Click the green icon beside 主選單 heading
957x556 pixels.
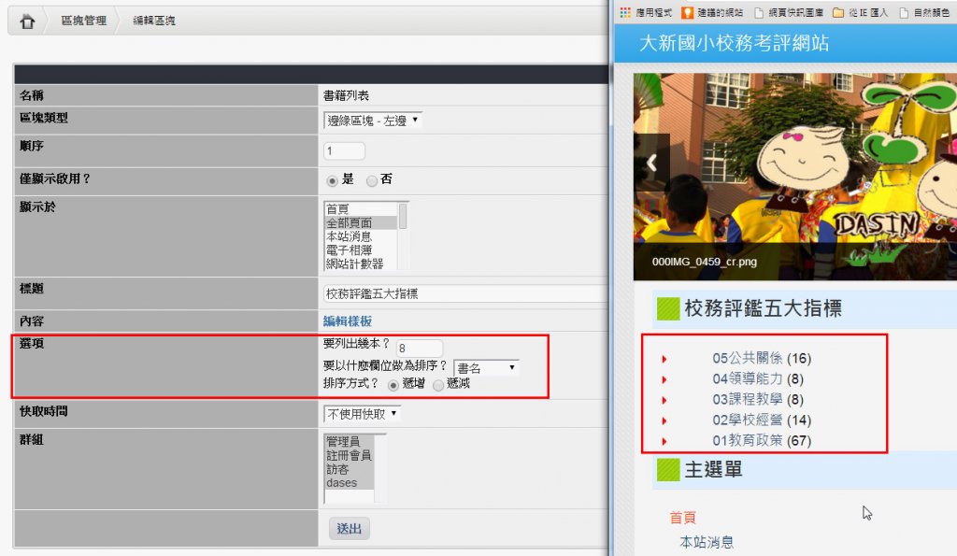[667, 470]
